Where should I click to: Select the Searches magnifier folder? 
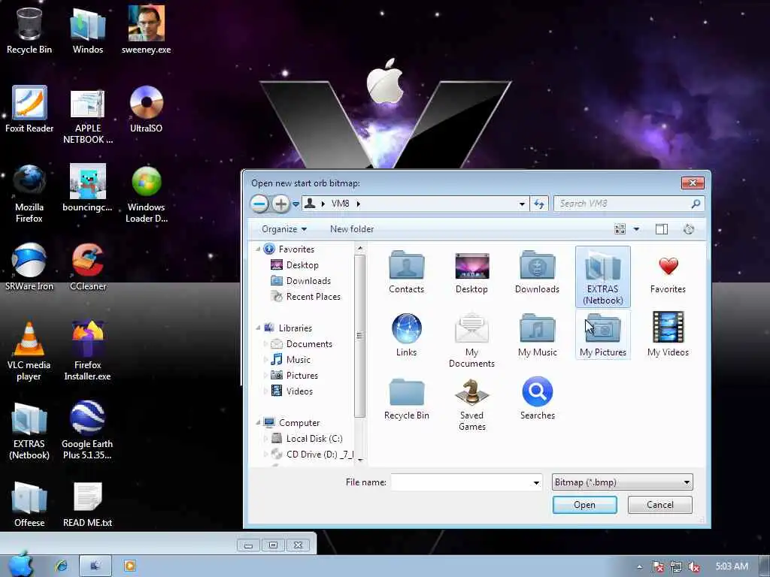click(537, 399)
